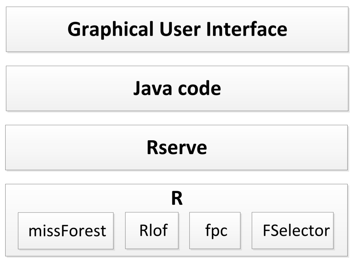Click the word "code" in second box

199,88
